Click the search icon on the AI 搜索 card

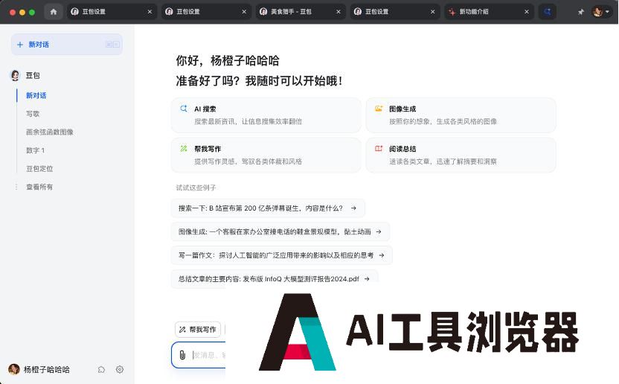[x=184, y=108]
